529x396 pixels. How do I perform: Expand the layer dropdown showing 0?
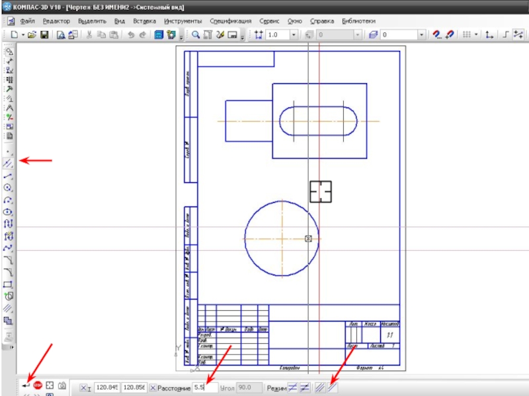coord(421,35)
